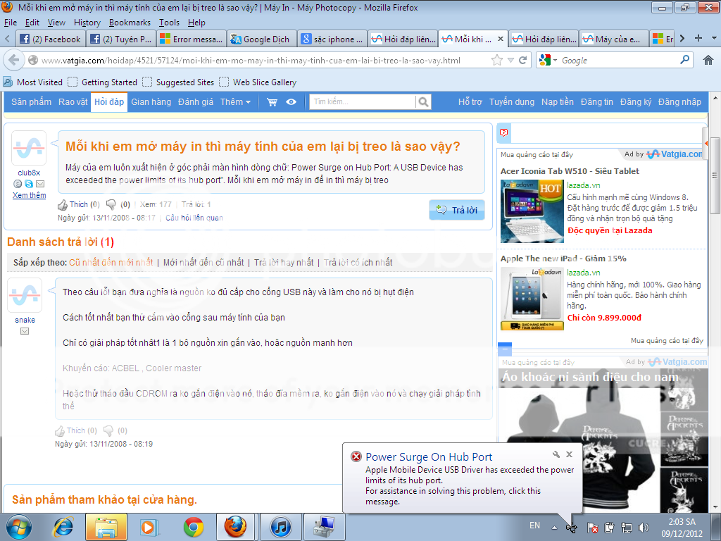
Task: Show hidden system tray icons arrow
Action: (554, 527)
